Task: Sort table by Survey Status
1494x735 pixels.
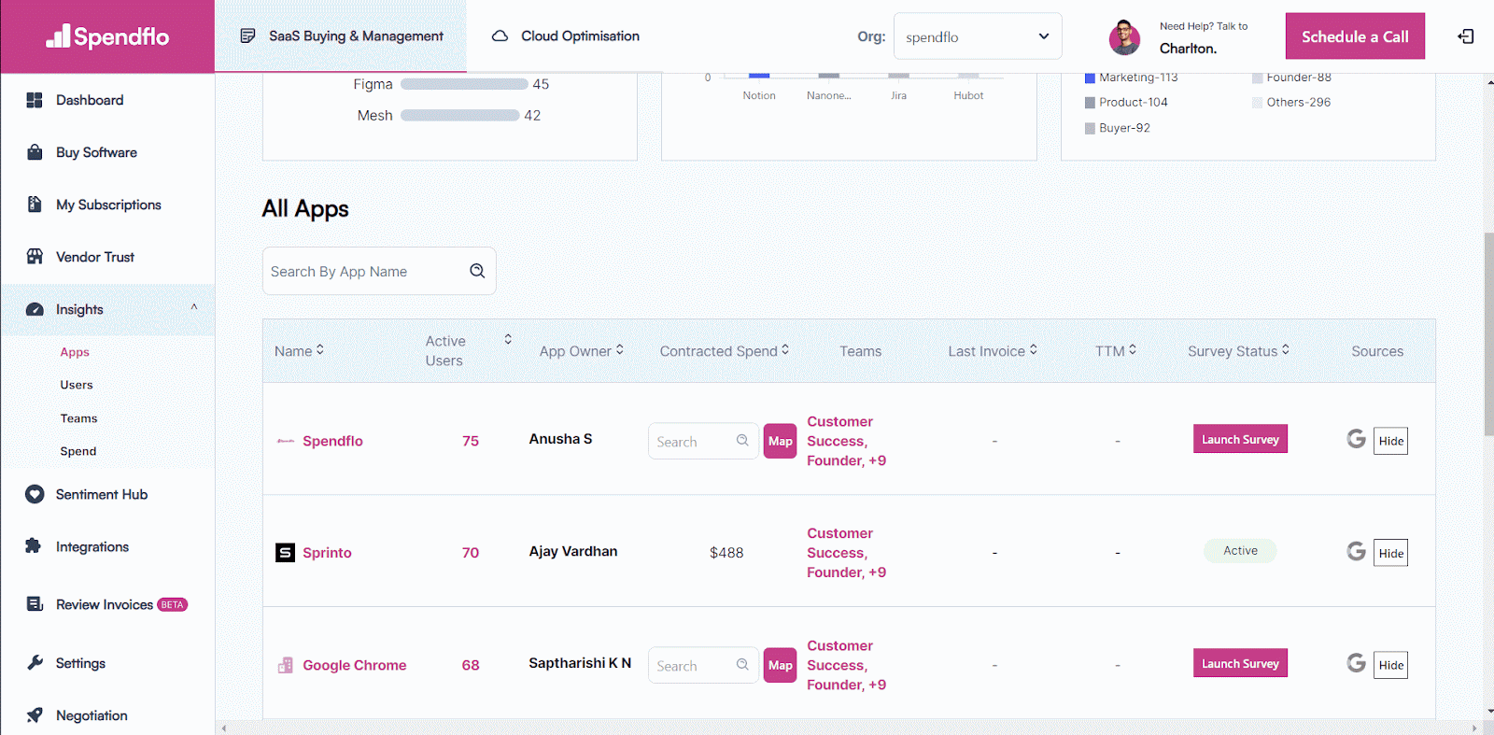Action: pos(1286,349)
